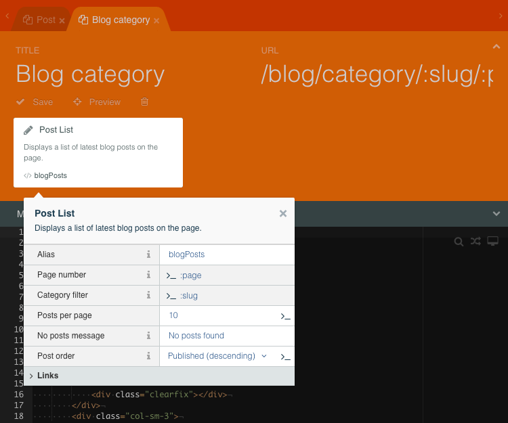Click the fullscreen monitor icon in editor
This screenshot has width=508, height=423.
click(493, 242)
